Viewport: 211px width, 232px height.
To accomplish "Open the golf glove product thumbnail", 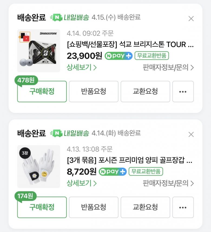I will 39,167.
